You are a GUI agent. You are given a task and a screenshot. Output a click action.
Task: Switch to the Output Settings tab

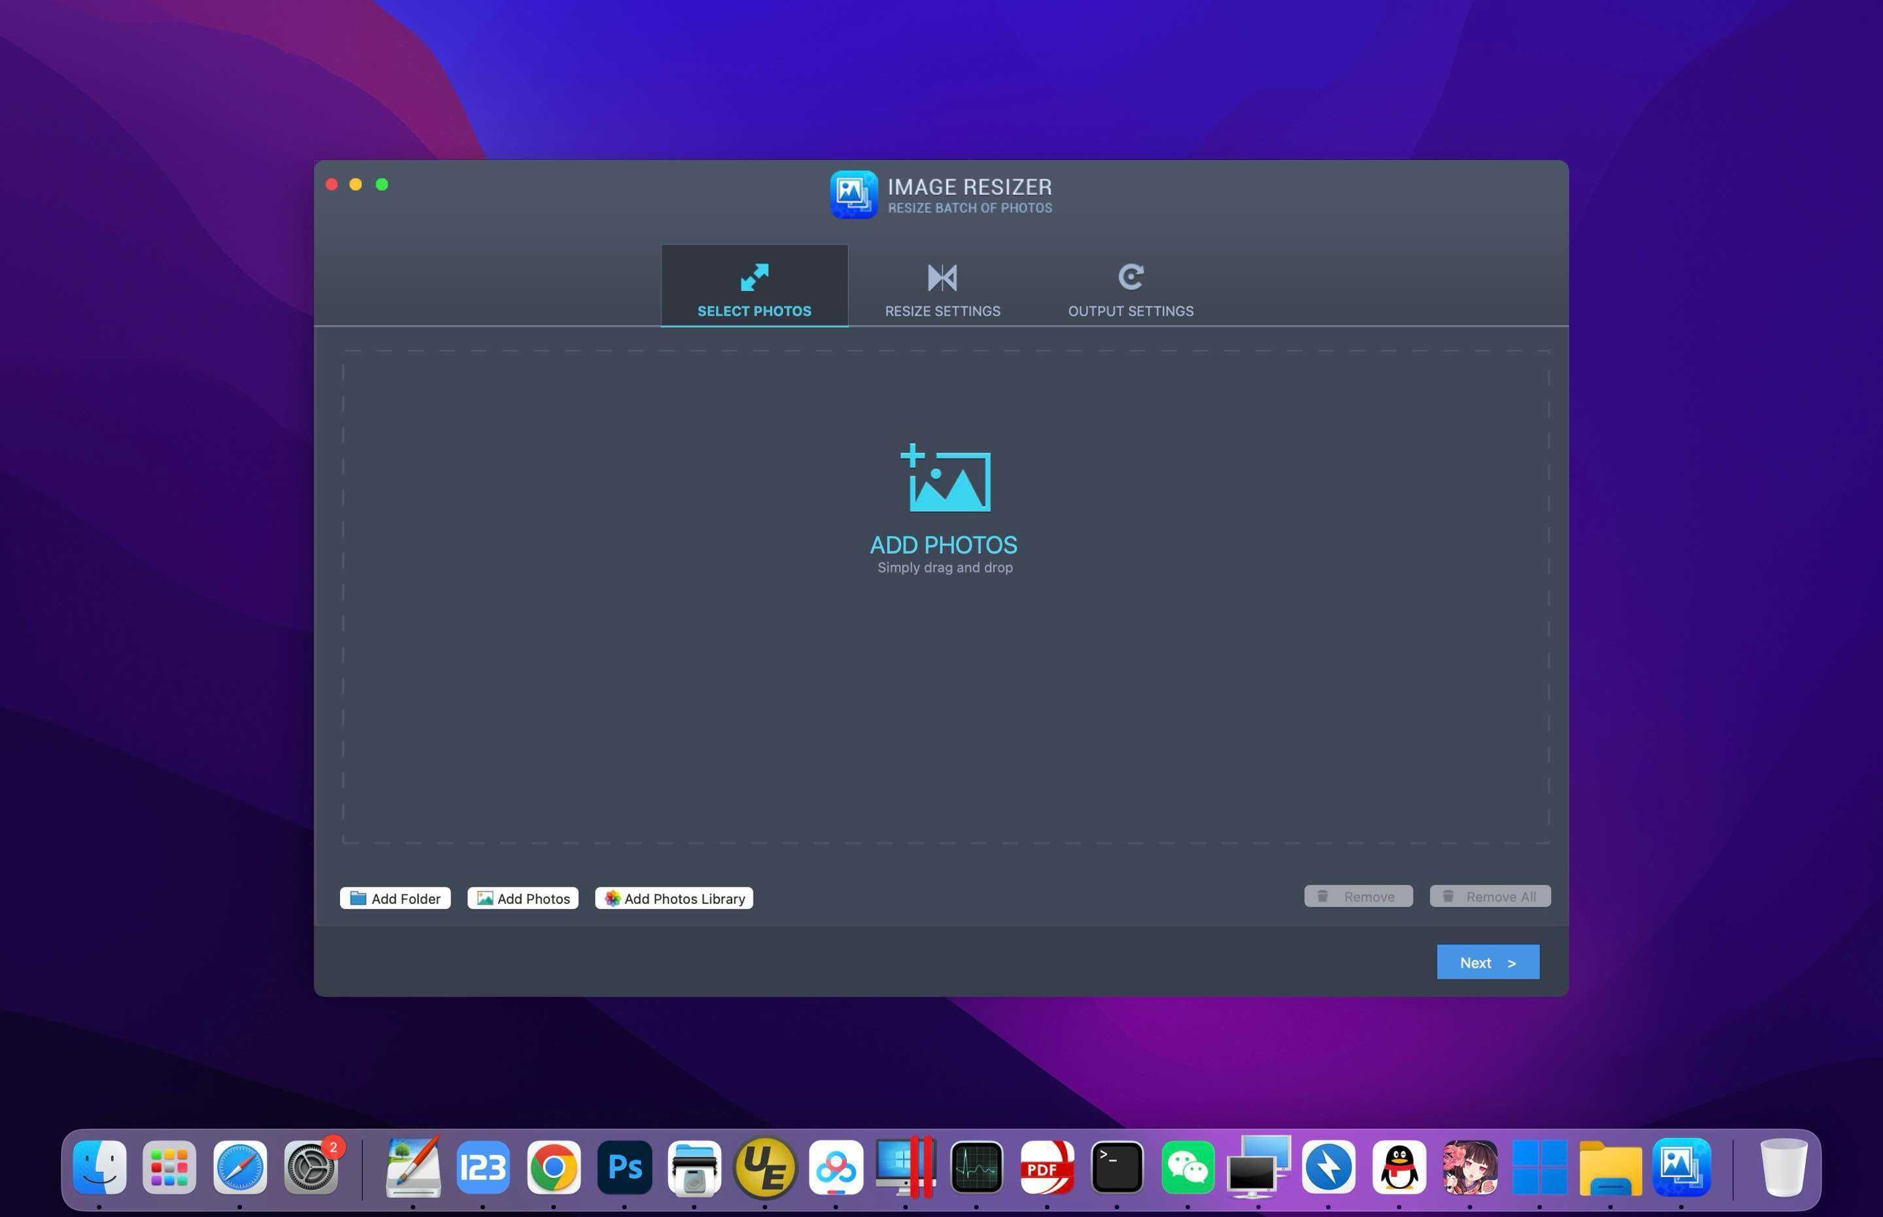(1130, 310)
